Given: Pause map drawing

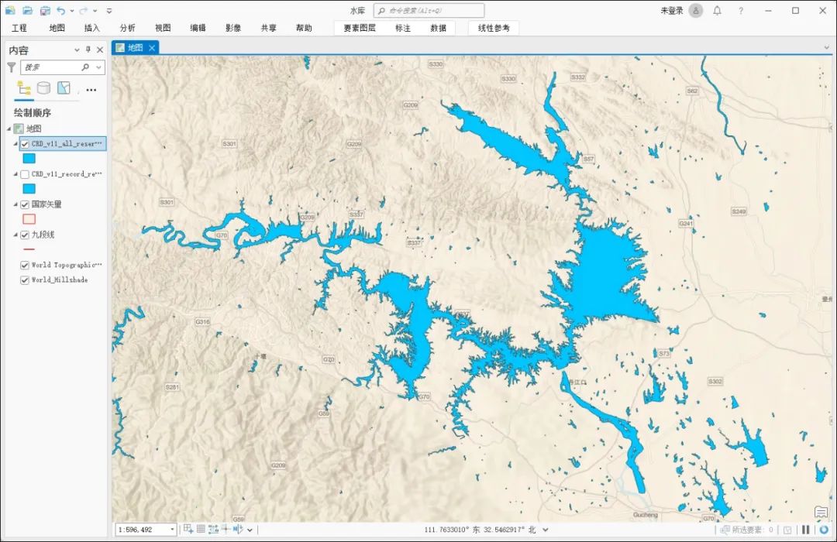Looking at the screenshot, I should point(805,530).
